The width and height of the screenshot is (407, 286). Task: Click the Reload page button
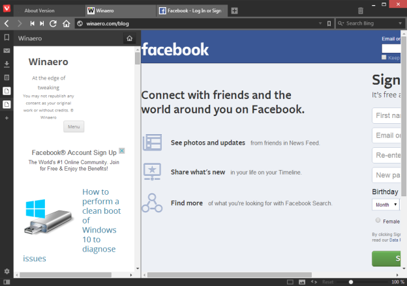pos(53,23)
